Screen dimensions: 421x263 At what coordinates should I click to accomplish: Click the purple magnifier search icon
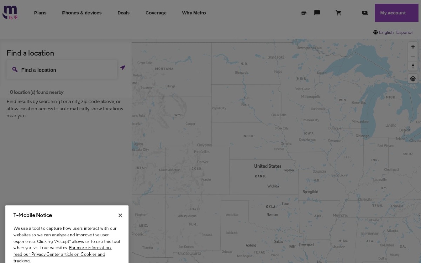(x=15, y=69)
